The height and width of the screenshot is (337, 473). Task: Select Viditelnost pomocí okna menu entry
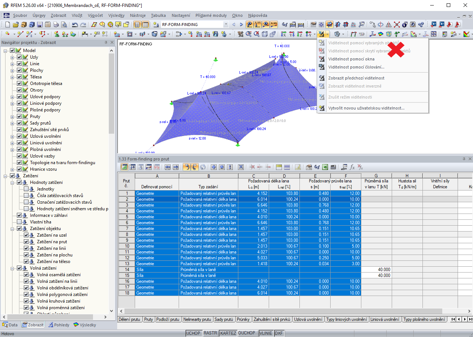coord(351,59)
